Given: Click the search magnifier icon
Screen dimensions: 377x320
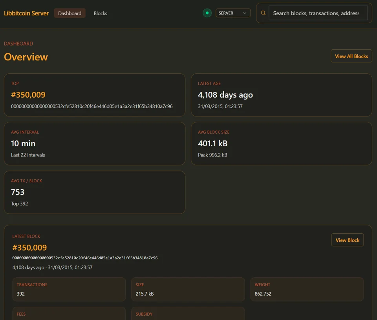Looking at the screenshot, I should click(263, 13).
